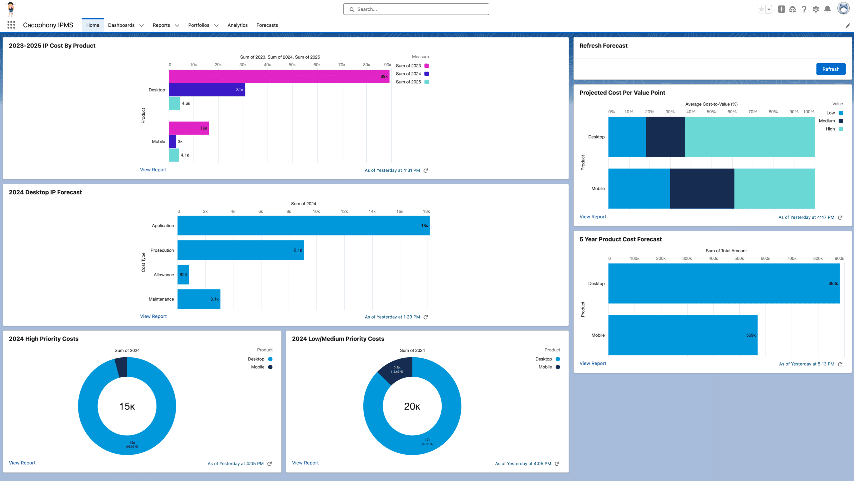This screenshot has width=854, height=481.
Task: Click the favorites star icon
Action: point(761,9)
